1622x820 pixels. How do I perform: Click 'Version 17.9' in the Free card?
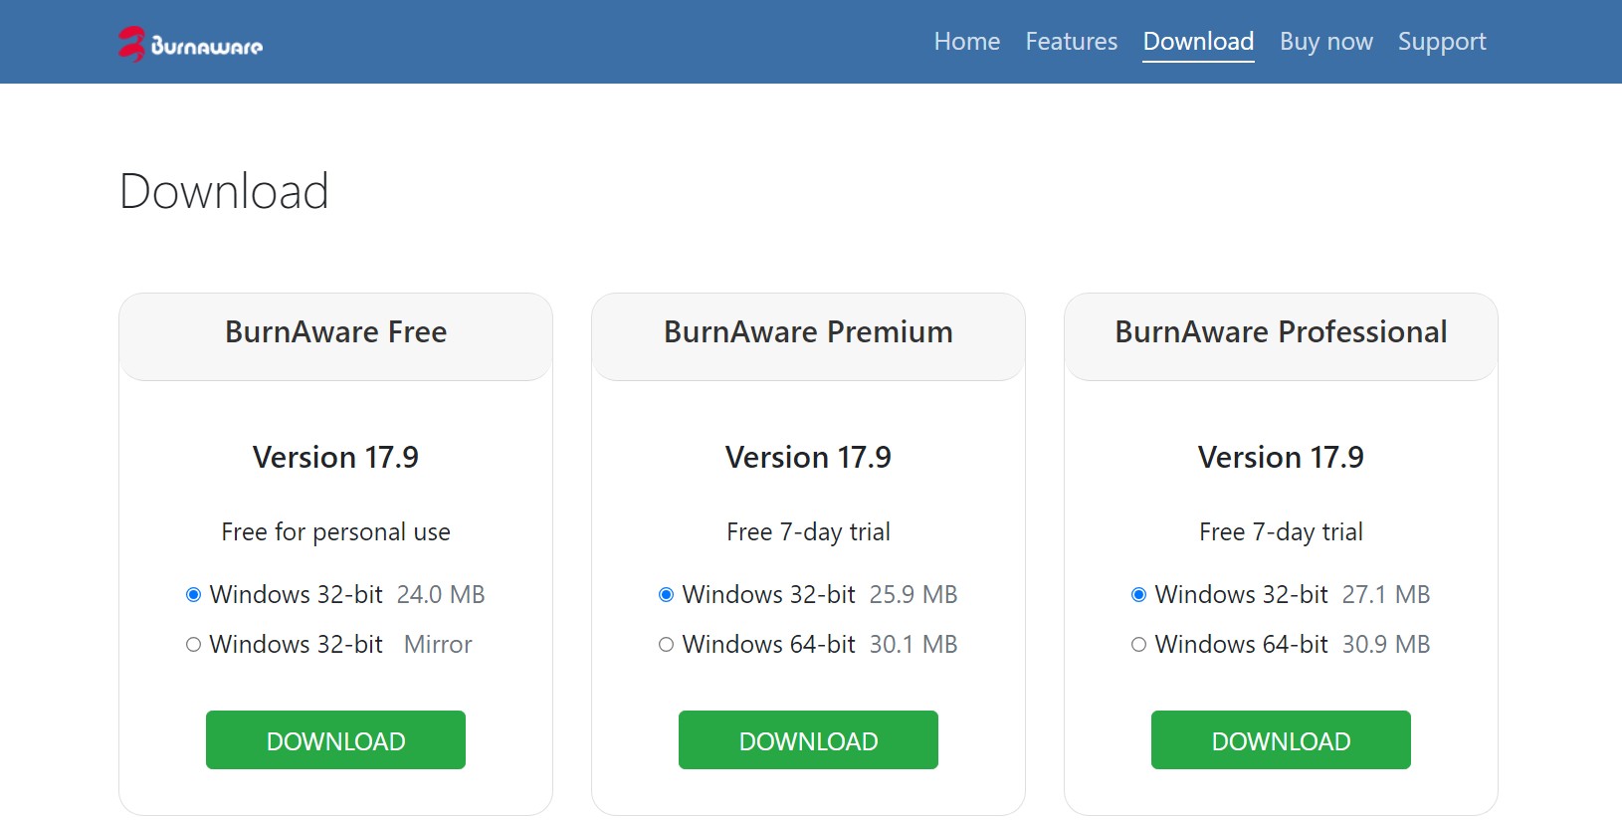tap(335, 458)
